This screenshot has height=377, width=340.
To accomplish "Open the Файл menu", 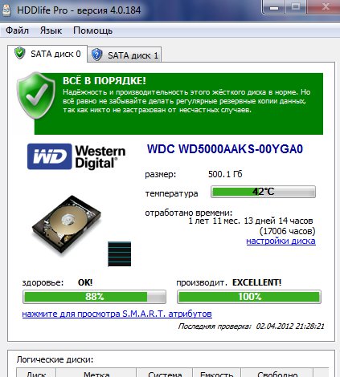I will 17,30.
